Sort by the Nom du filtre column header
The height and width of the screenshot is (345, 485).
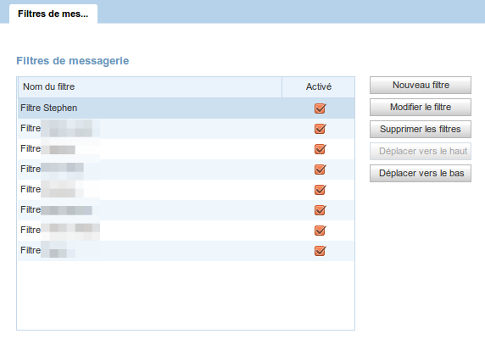click(x=150, y=86)
